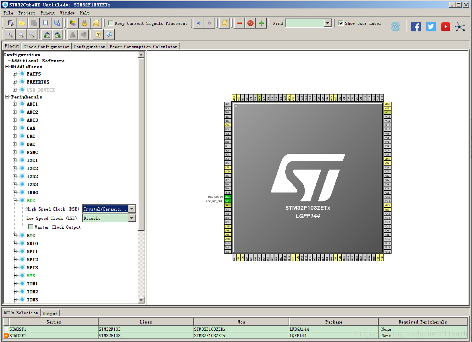Expand the FREERTOS middleware node

pyautogui.click(x=14, y=82)
